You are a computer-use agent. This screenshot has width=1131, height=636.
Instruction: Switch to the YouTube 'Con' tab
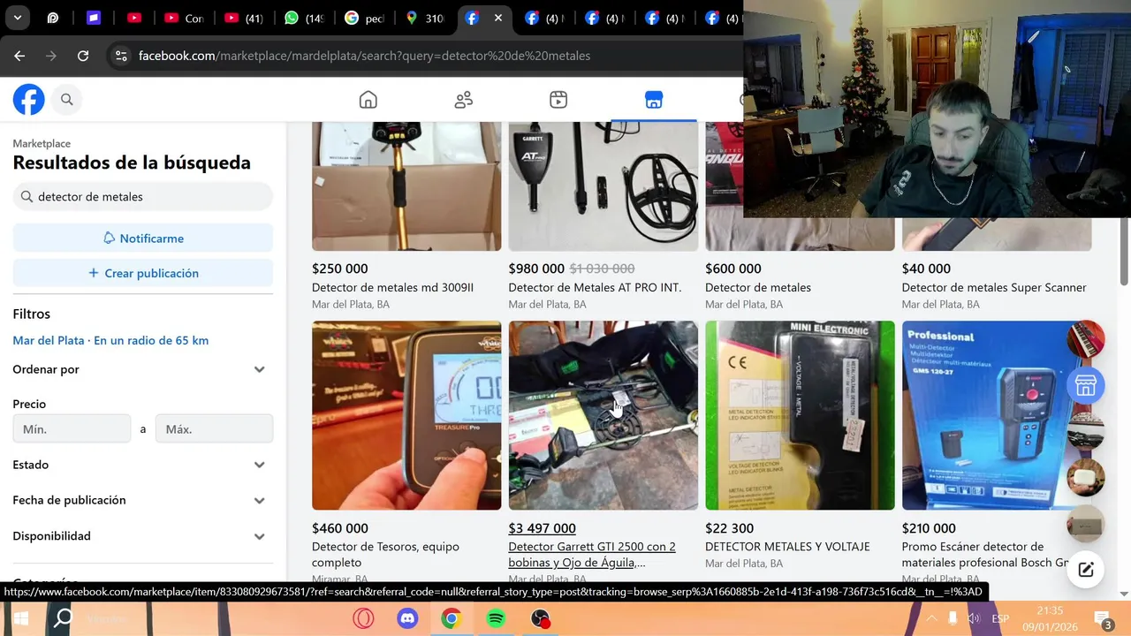184,18
